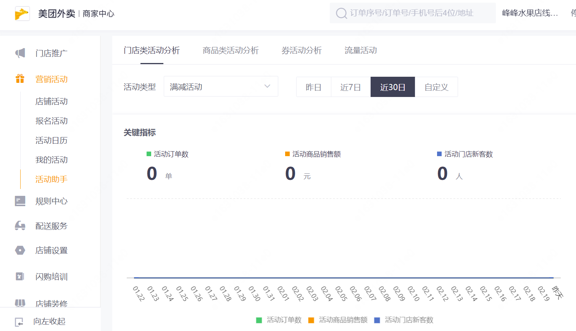The width and height of the screenshot is (576, 331).
Task: Select 店铺活动 submenu item
Action: click(x=52, y=101)
